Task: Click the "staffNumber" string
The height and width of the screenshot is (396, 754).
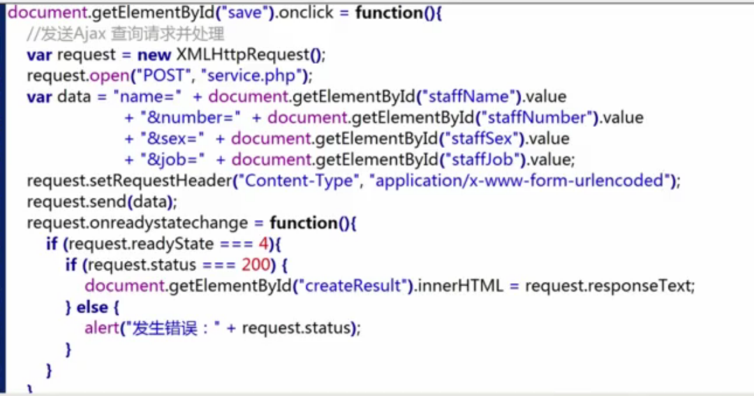Action: tap(538, 118)
